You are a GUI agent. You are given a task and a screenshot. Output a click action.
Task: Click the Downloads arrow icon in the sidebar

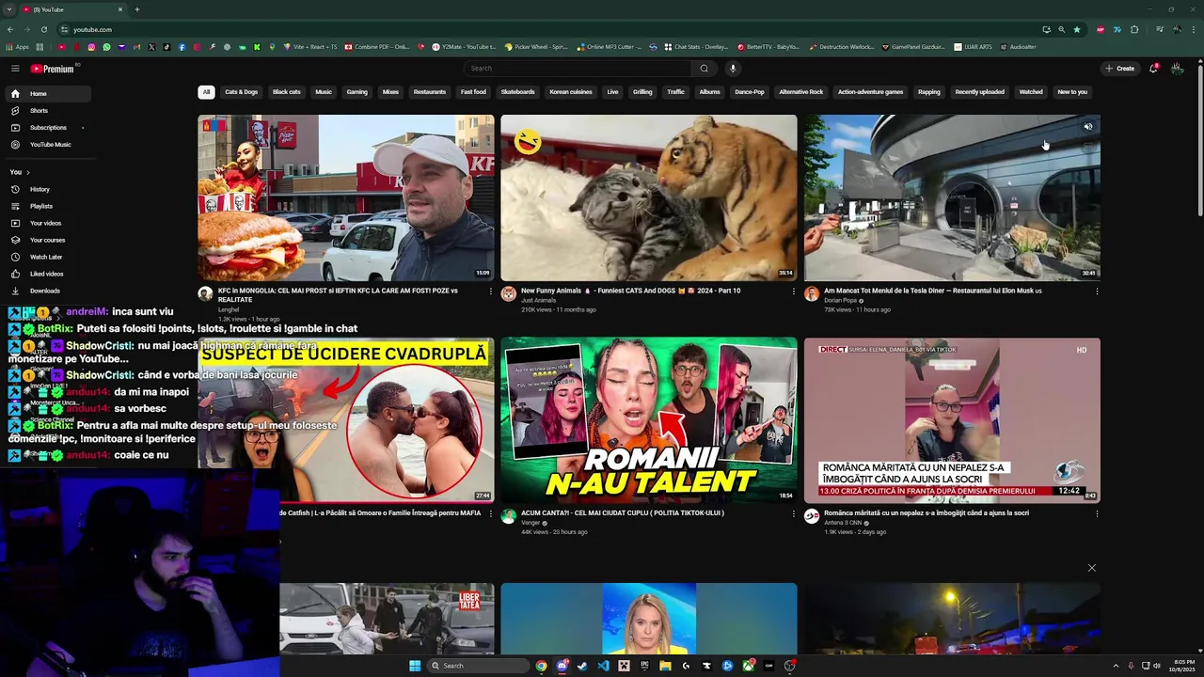tap(15, 291)
